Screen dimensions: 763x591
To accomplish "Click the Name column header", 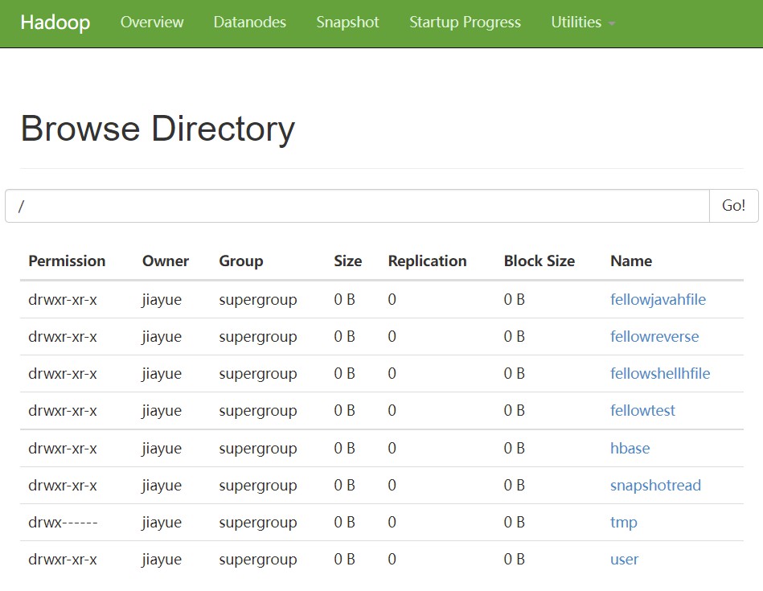I will (x=631, y=261).
